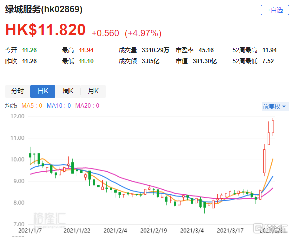The width and height of the screenshot is (291, 237).
Task: Open the 周K weekly chart tab
Action: pyautogui.click(x=68, y=91)
